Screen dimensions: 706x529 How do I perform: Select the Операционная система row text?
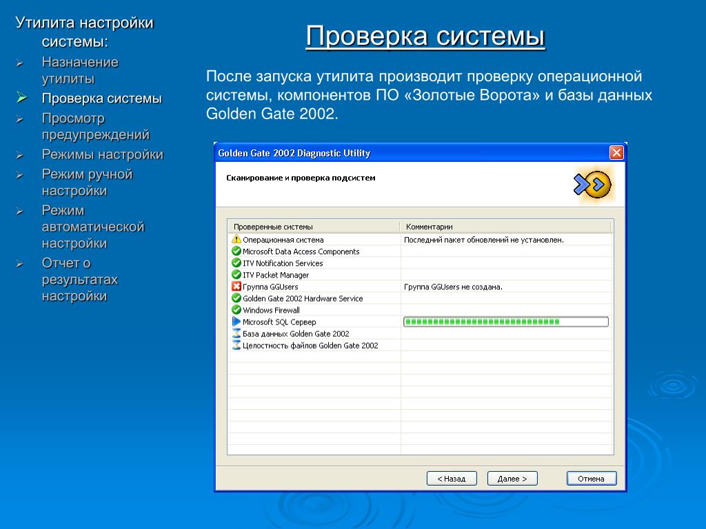pos(283,240)
